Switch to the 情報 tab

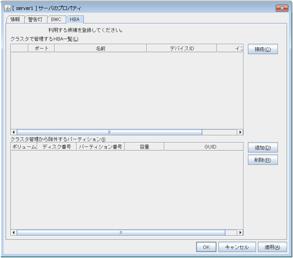pos(15,20)
